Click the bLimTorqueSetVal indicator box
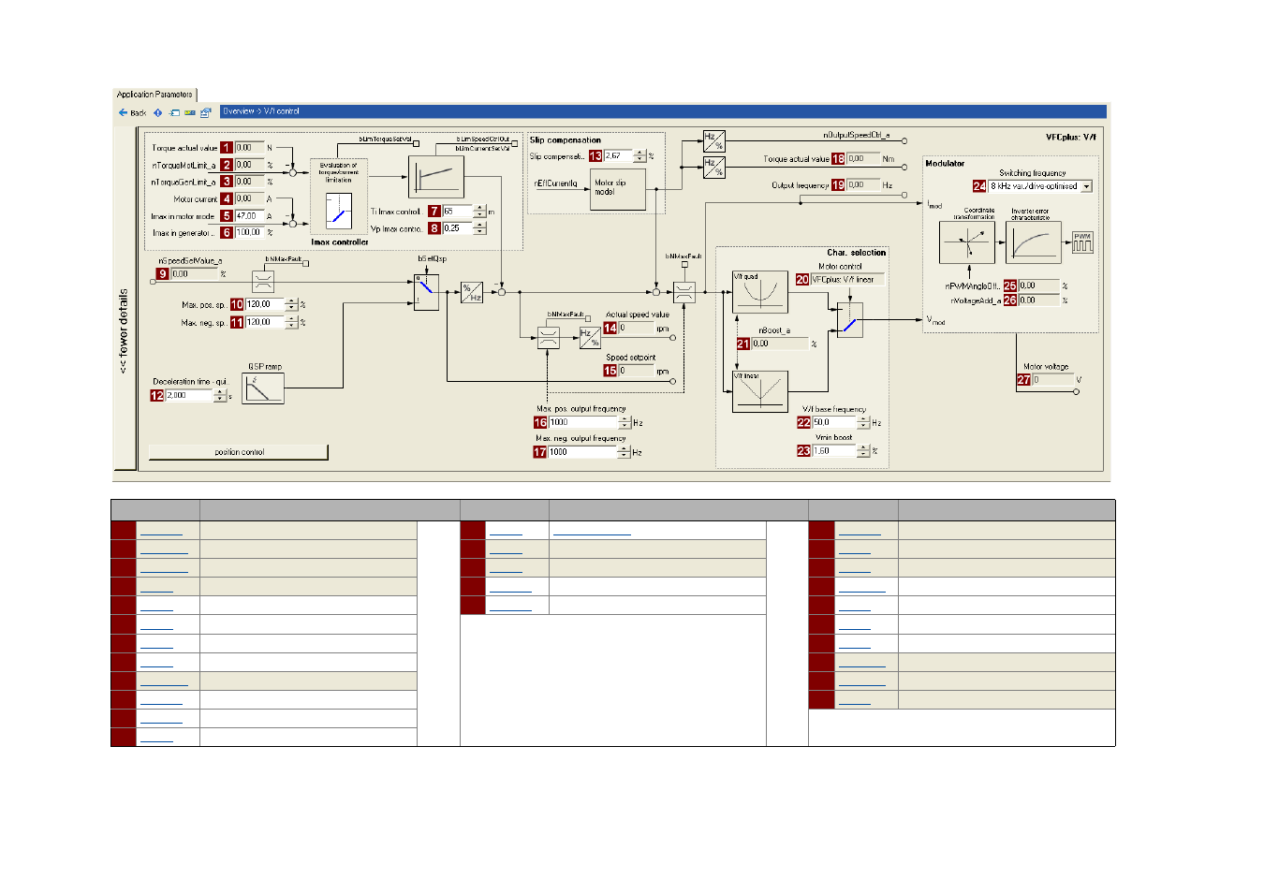This screenshot has width=1264, height=893. 416,144
